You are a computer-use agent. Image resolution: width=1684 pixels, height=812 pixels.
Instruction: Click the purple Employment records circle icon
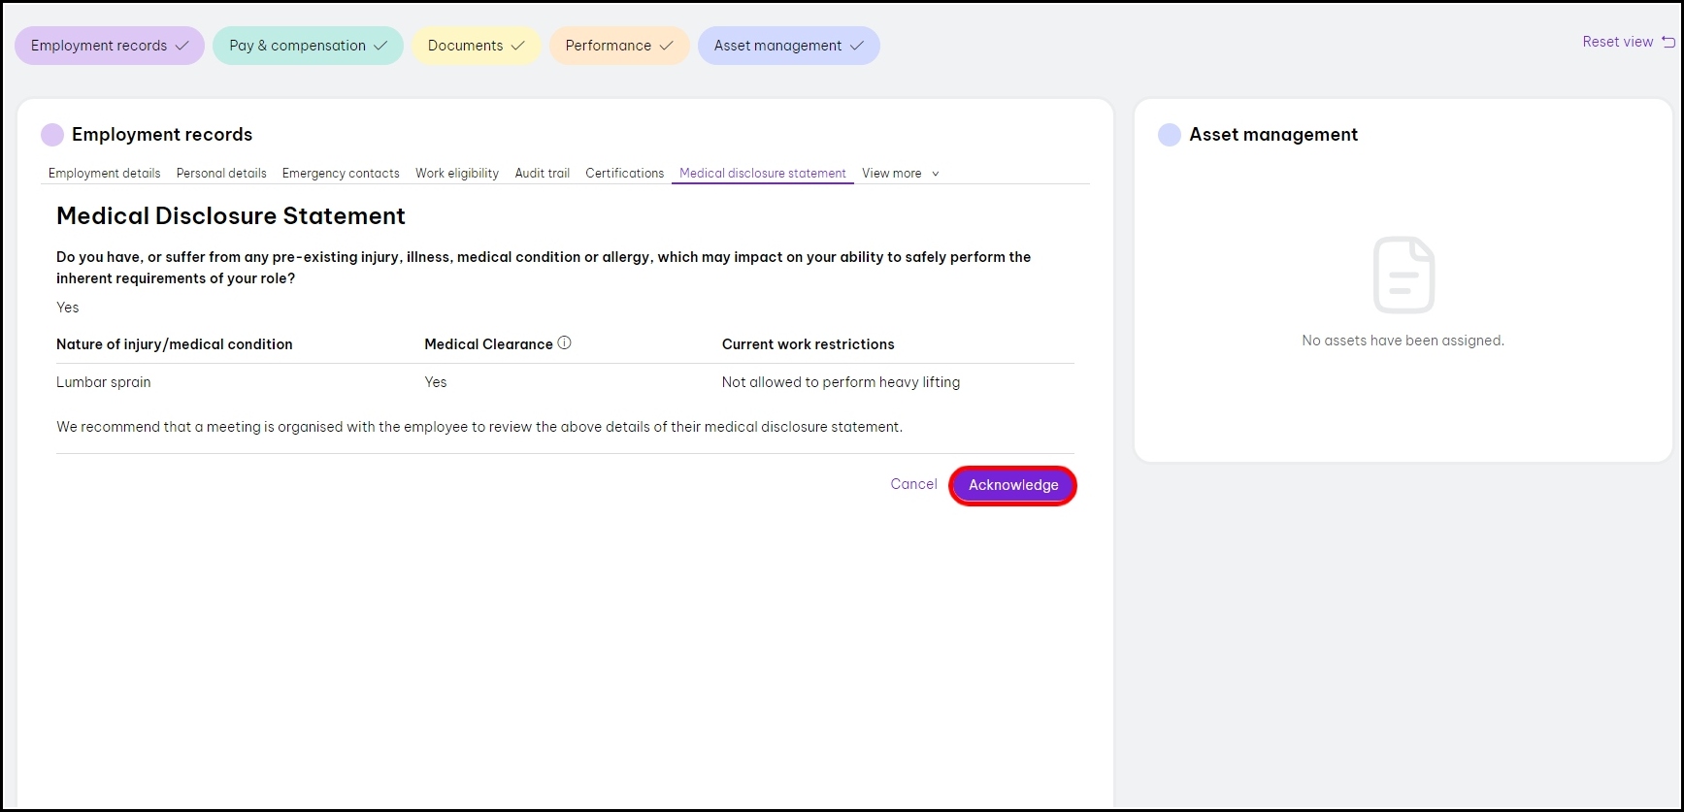point(52,135)
